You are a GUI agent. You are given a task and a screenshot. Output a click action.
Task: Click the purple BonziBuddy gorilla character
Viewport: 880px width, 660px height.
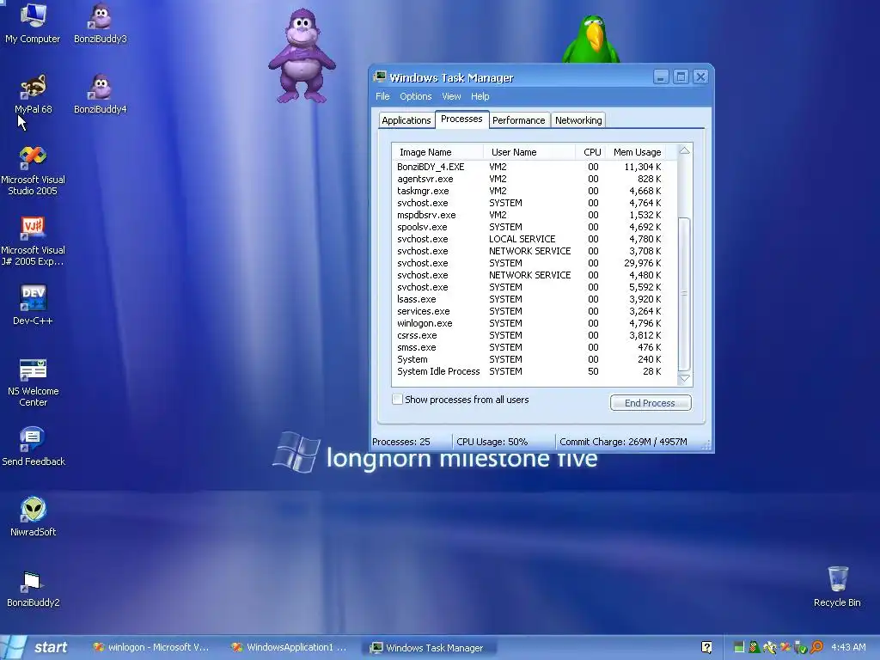point(302,56)
